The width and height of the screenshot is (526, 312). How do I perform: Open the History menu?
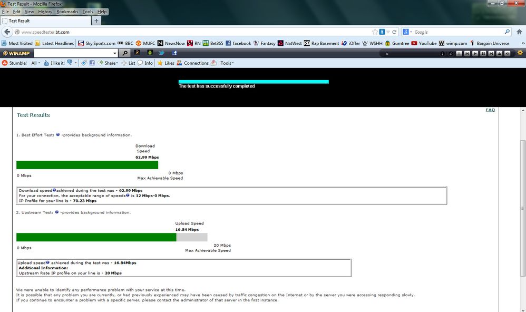(x=45, y=12)
